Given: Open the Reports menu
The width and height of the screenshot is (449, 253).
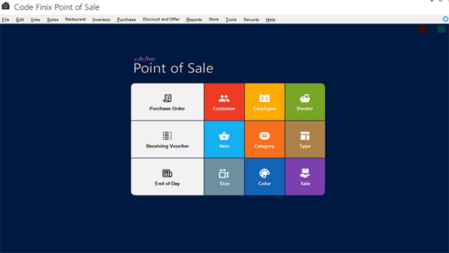Looking at the screenshot, I should [194, 20].
